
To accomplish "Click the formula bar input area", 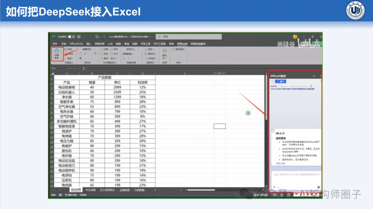I will pyautogui.click(x=204, y=69).
